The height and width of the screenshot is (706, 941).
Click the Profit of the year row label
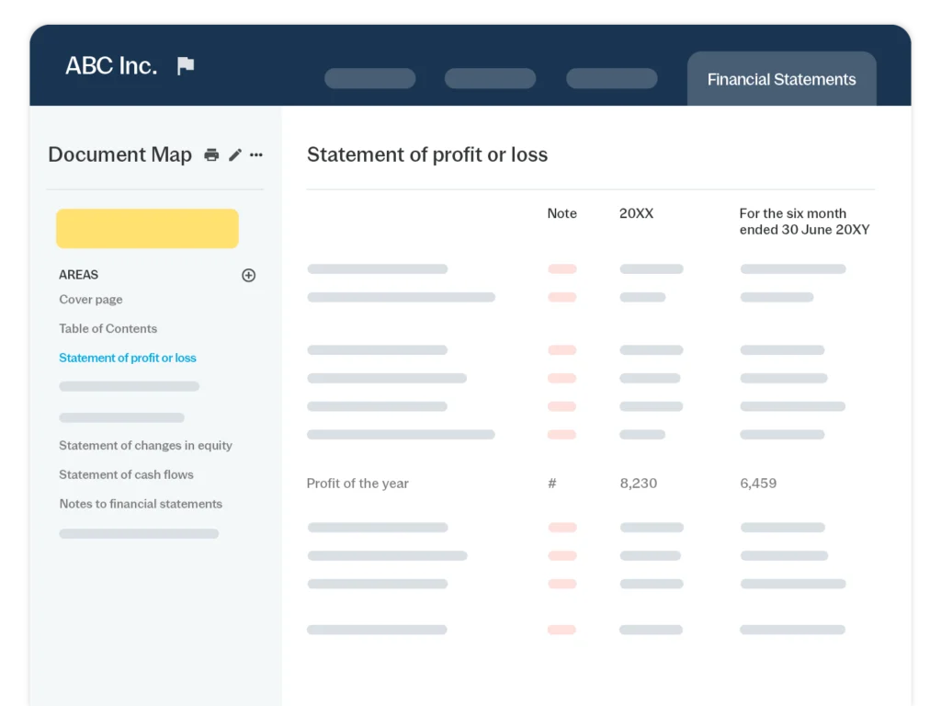point(357,484)
